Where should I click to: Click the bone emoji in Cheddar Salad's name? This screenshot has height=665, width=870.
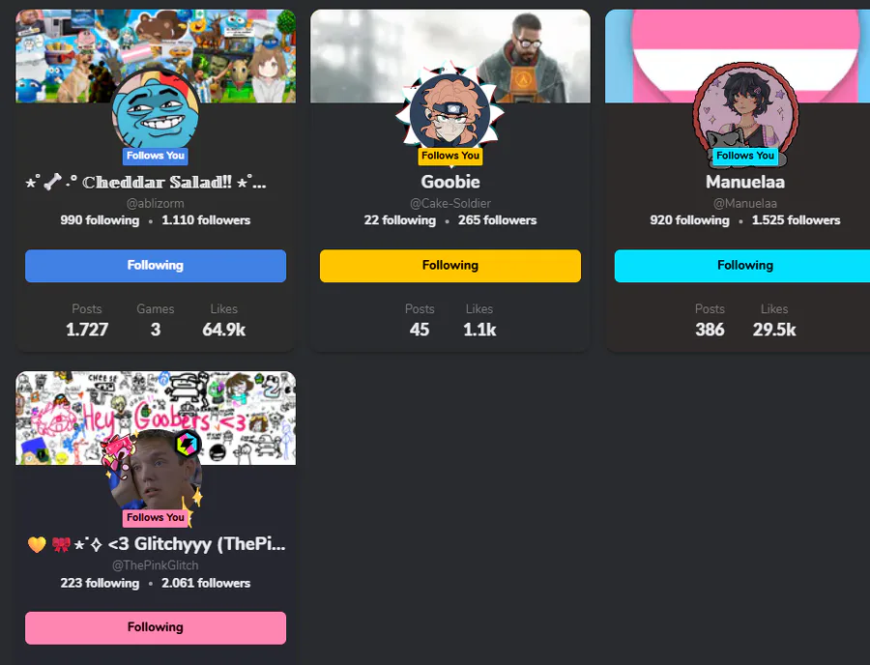pos(52,182)
